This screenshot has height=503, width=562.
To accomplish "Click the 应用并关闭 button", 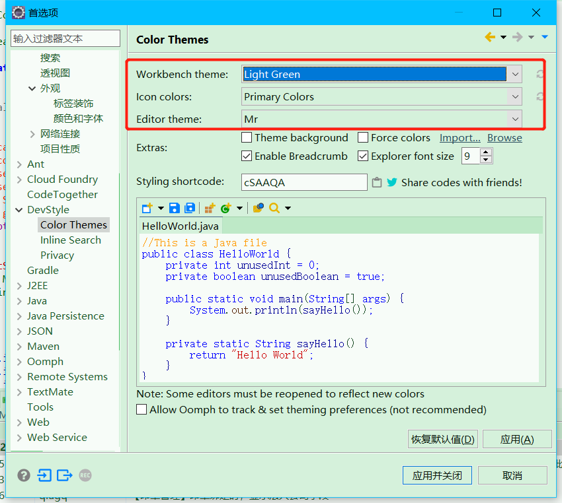I will (437, 475).
